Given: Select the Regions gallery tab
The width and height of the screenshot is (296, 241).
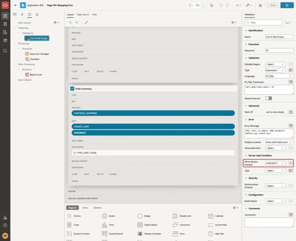Looking at the screenshot, I should point(72,207).
